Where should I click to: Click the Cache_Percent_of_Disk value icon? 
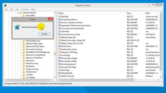(59, 34)
